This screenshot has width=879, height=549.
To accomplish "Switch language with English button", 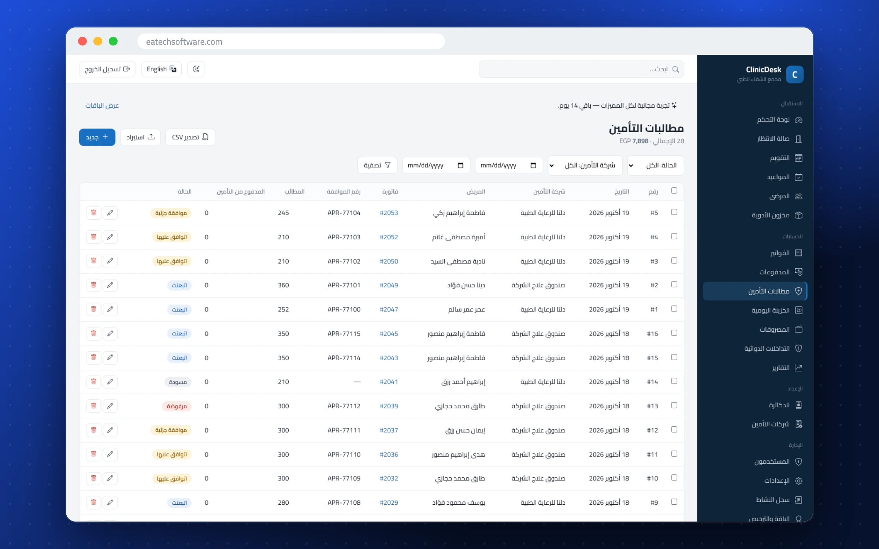I will pos(161,69).
